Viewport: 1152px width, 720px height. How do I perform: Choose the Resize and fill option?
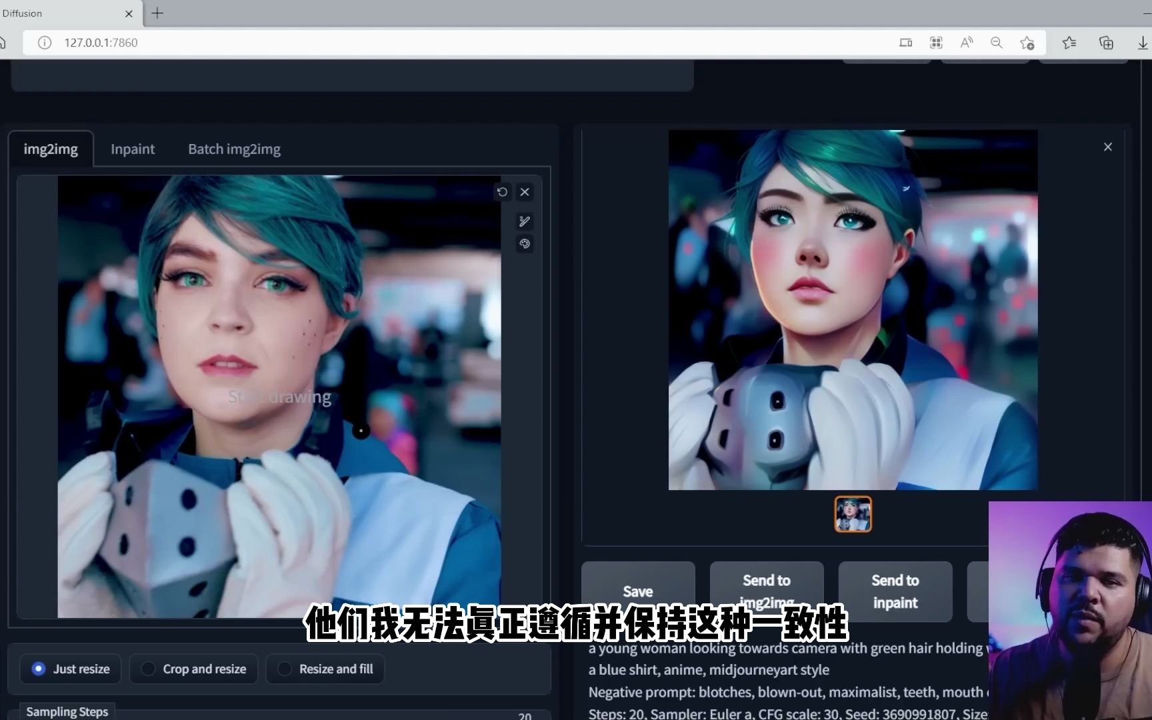[x=325, y=669]
